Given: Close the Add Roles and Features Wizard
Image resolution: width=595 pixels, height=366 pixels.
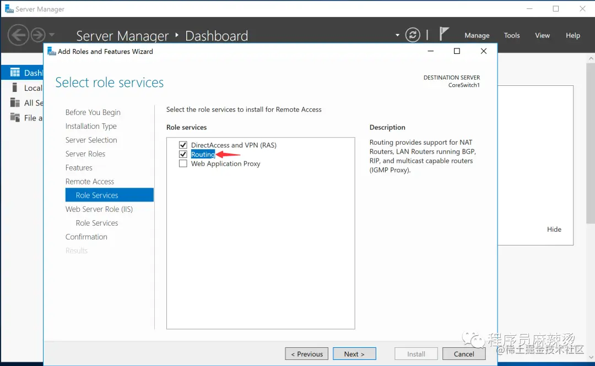Looking at the screenshot, I should tap(484, 51).
